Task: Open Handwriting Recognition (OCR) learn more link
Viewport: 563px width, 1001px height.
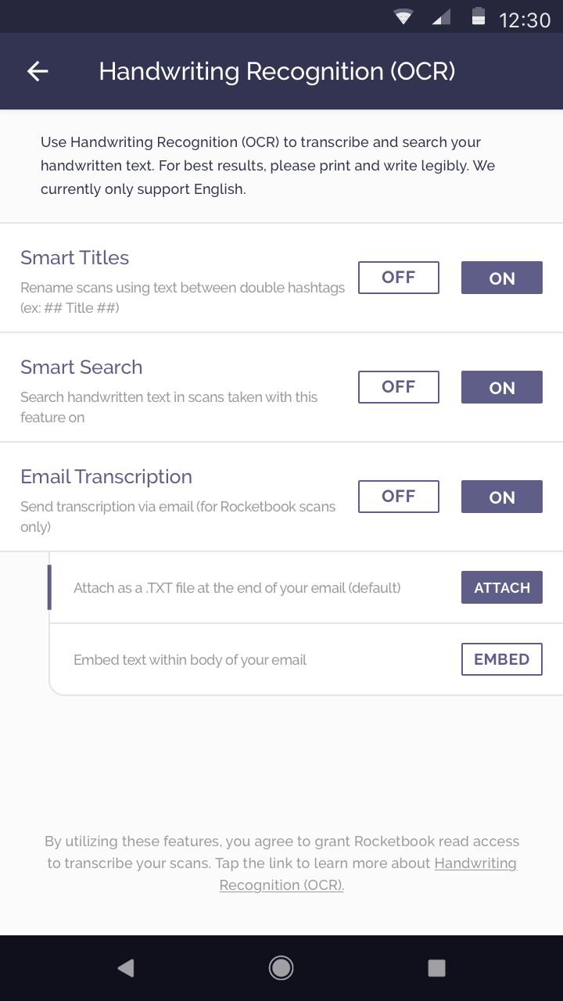Action: tap(368, 874)
